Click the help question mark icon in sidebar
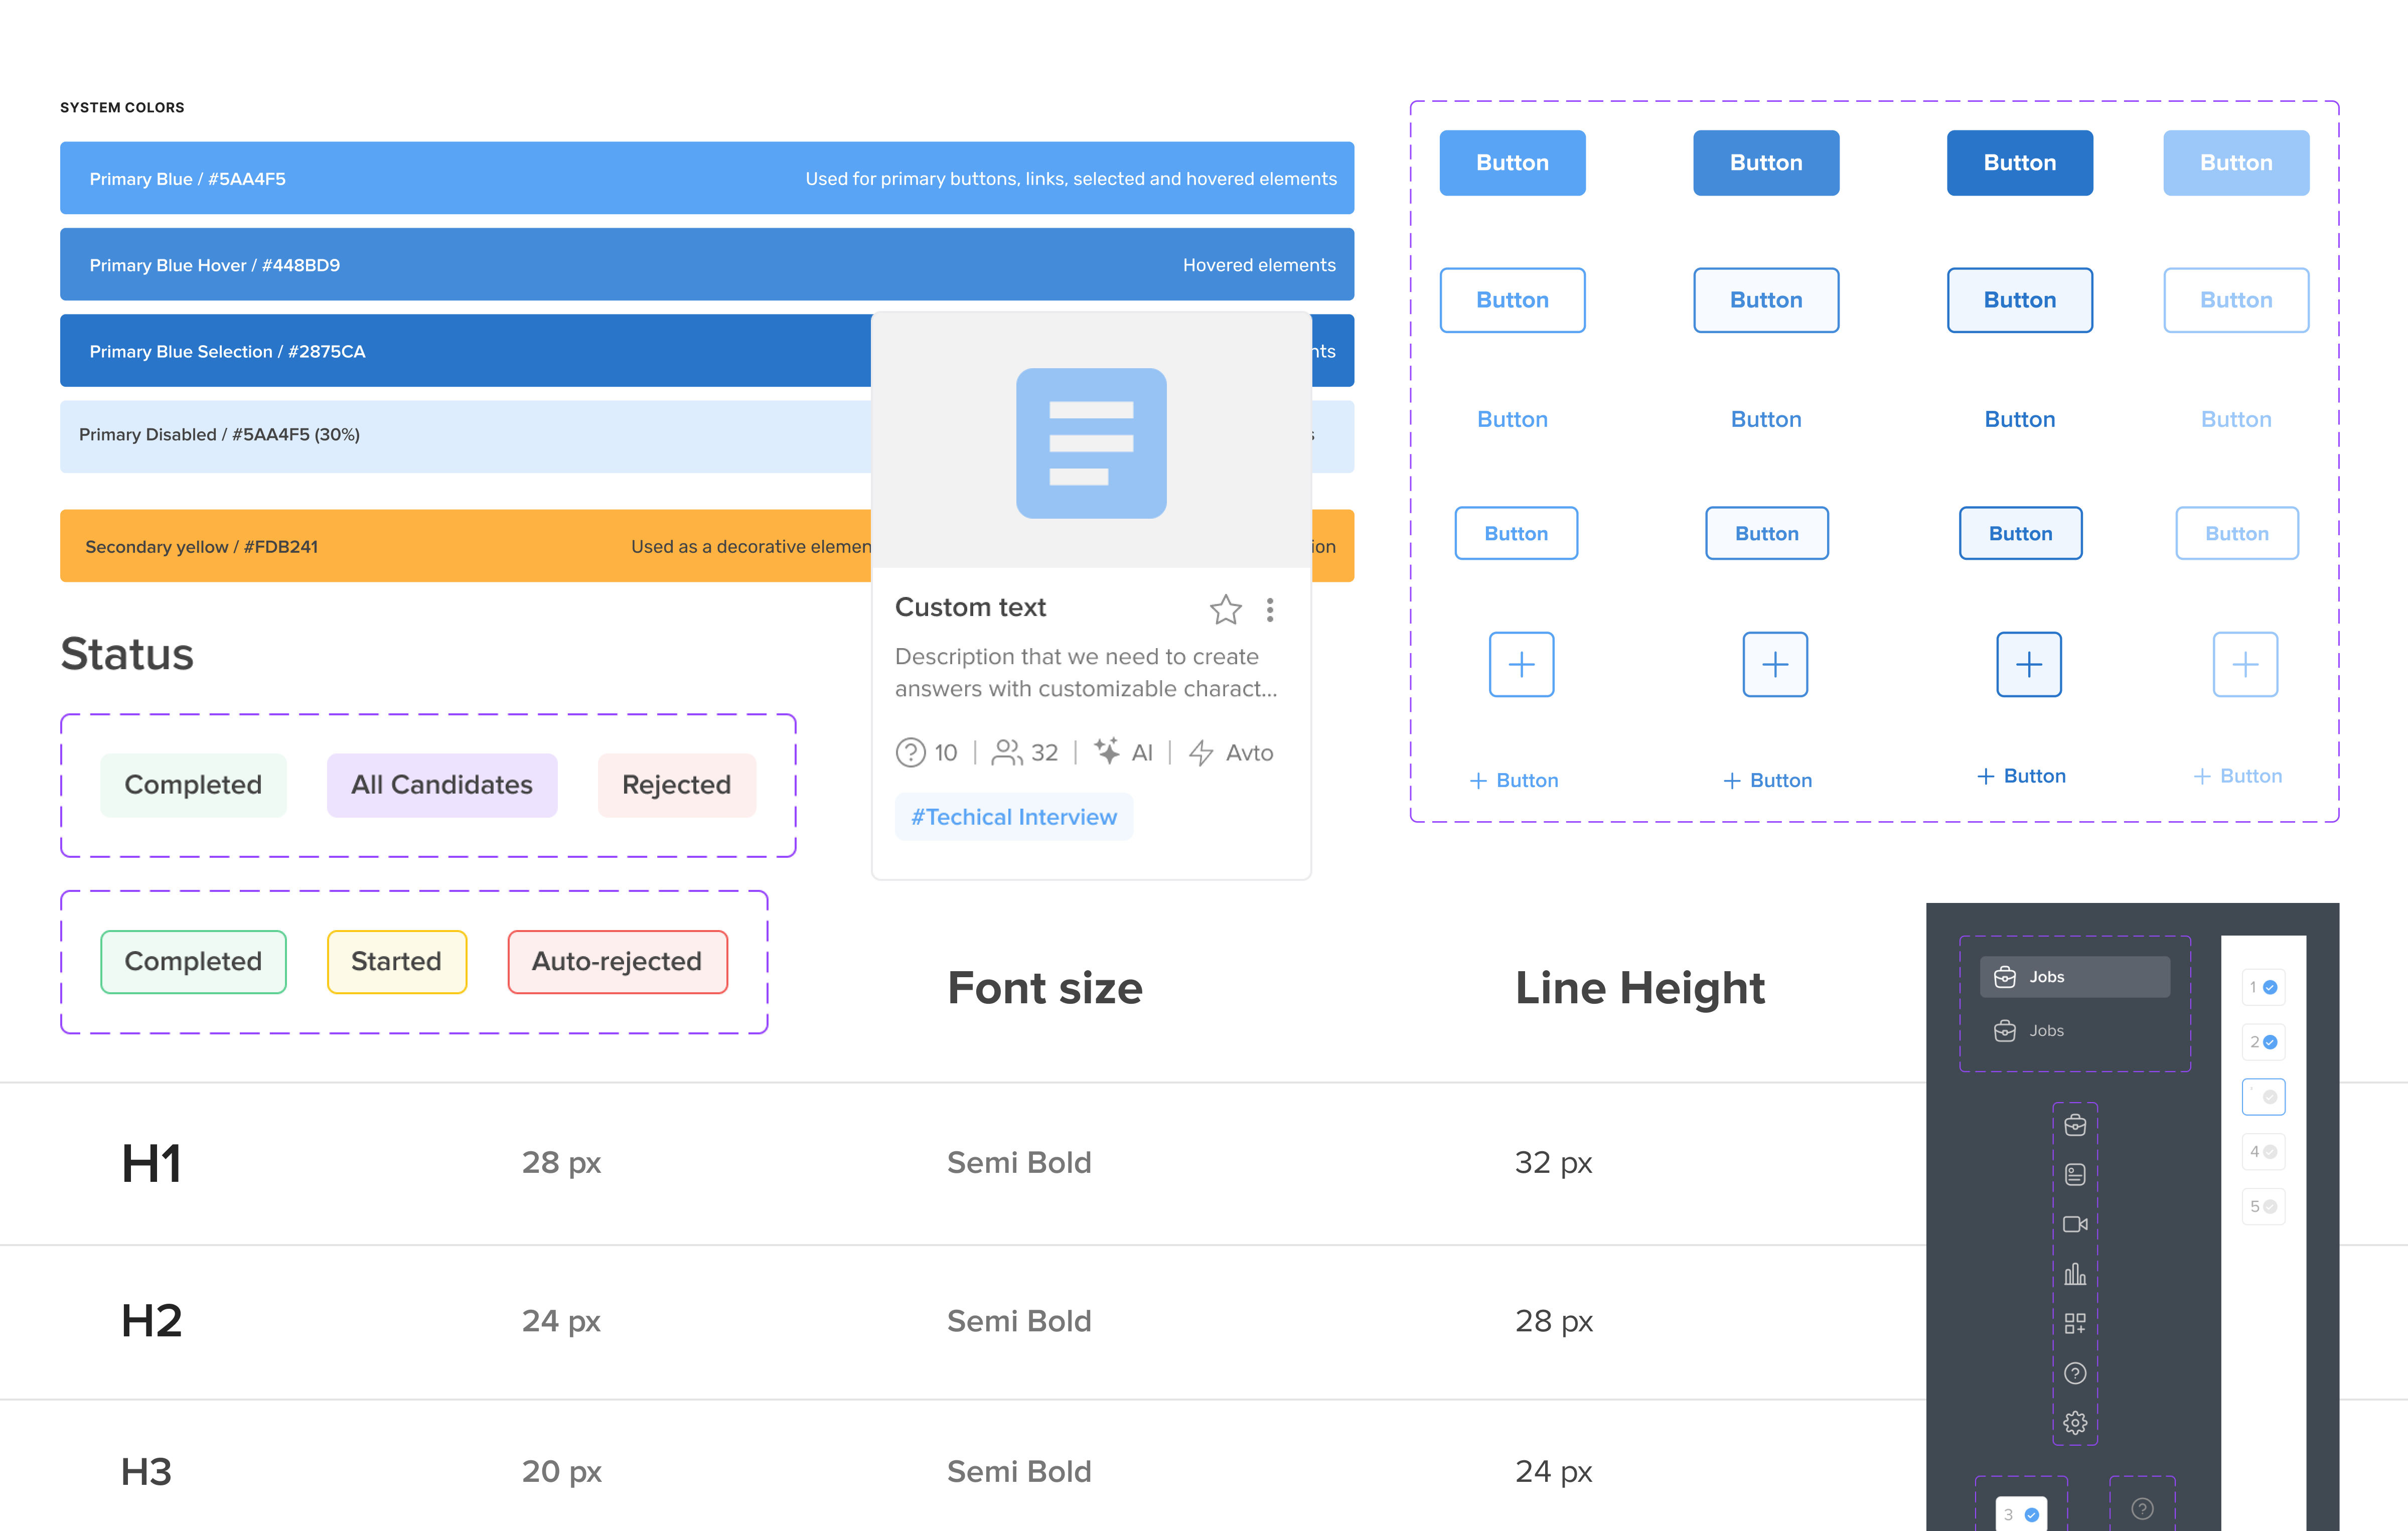 [2075, 1373]
